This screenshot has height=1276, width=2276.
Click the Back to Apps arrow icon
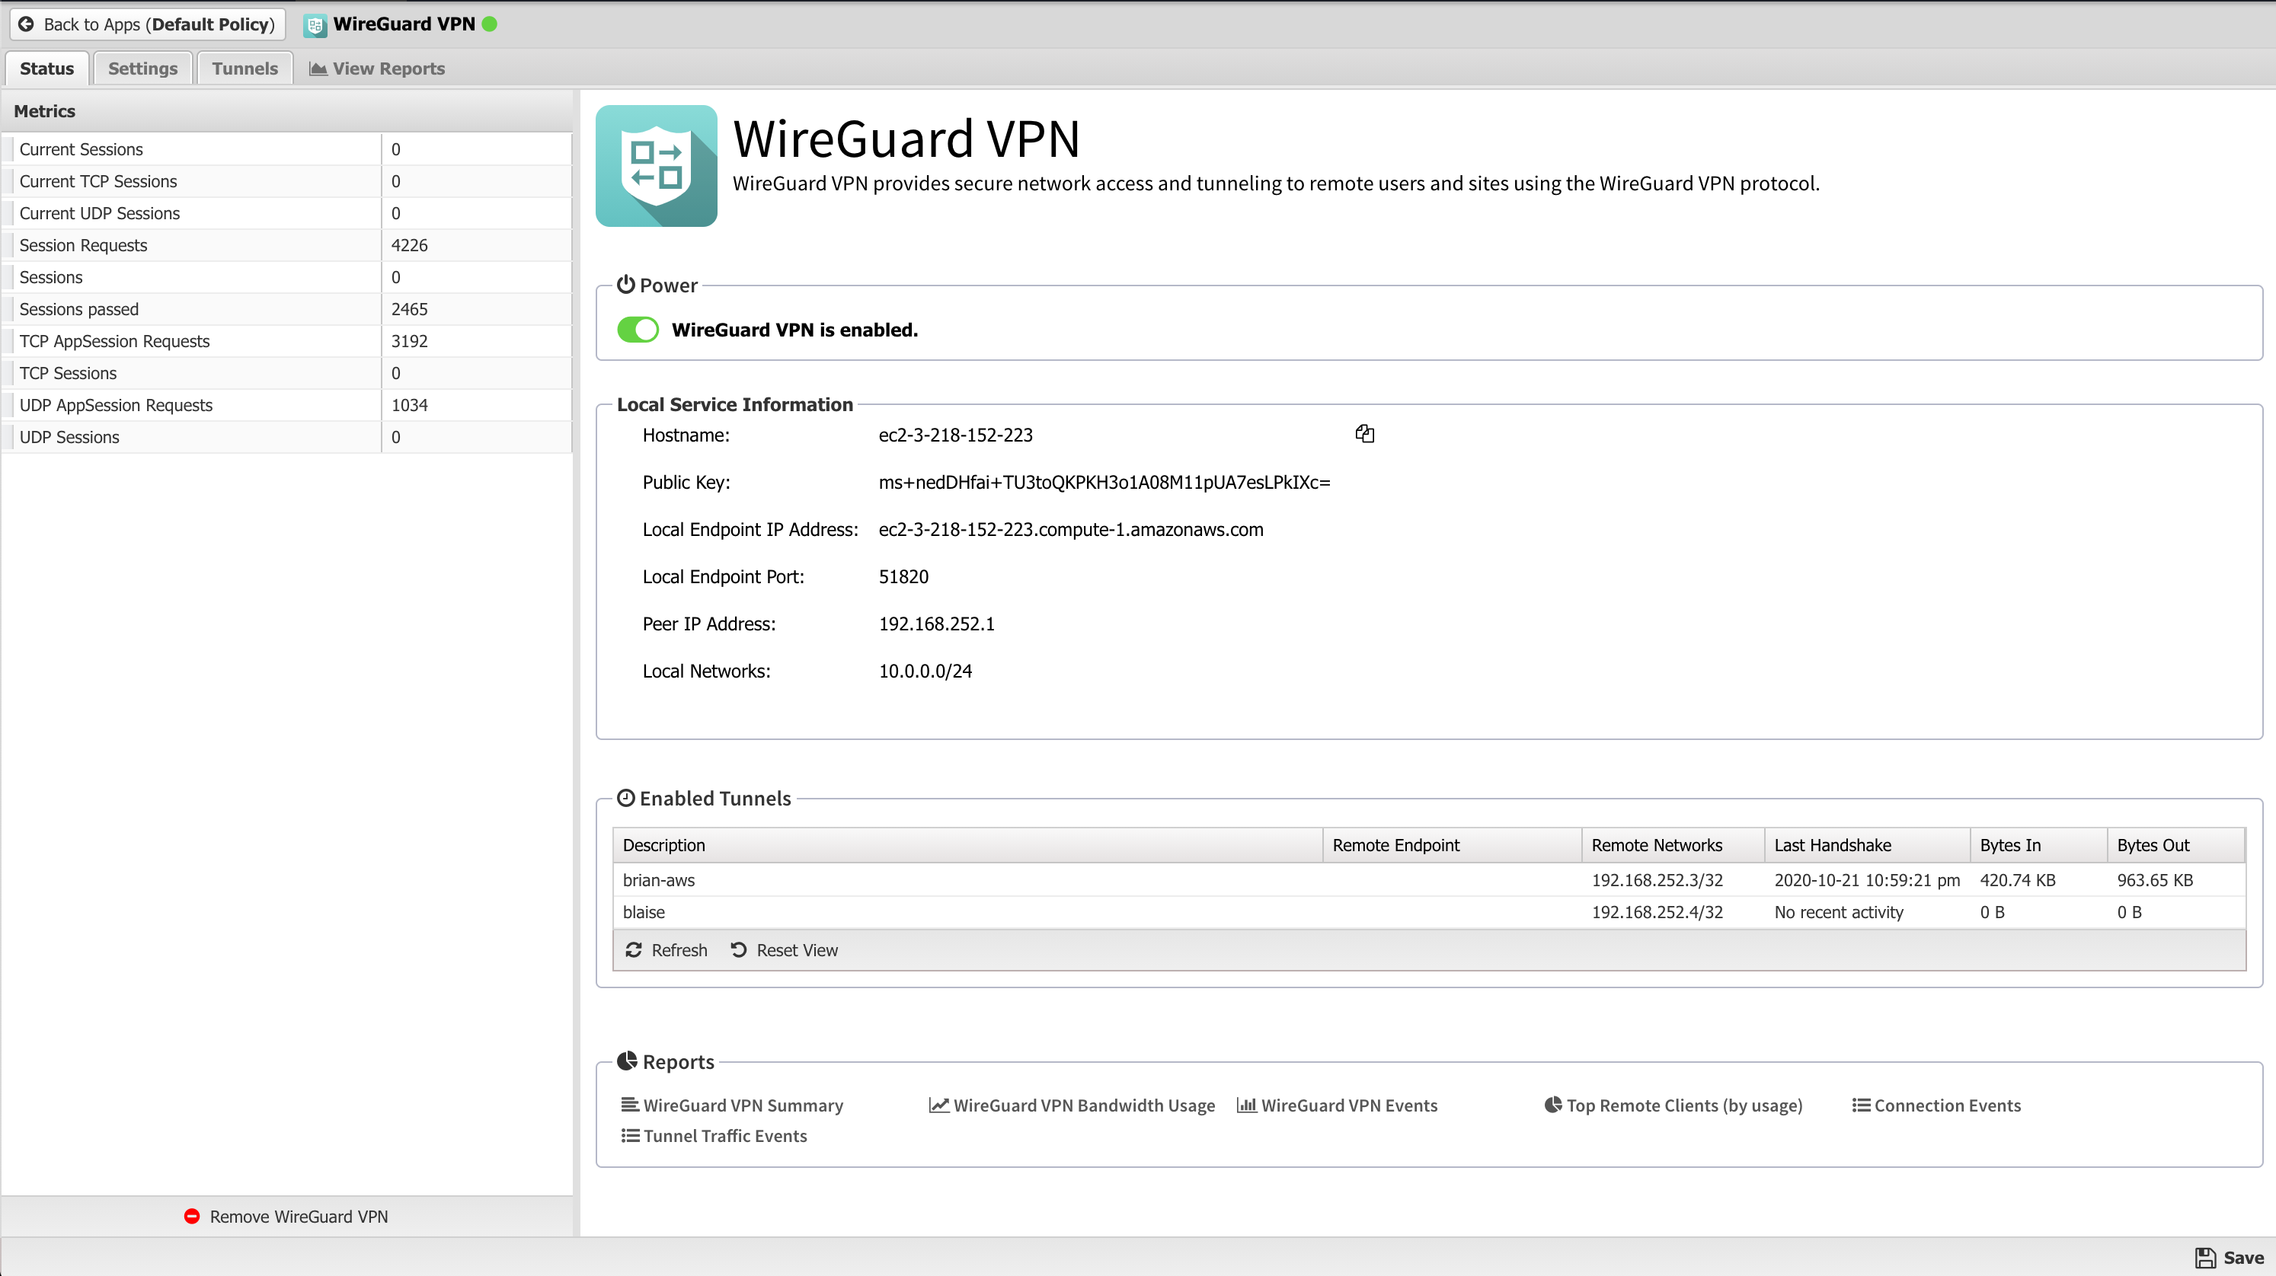coord(27,24)
